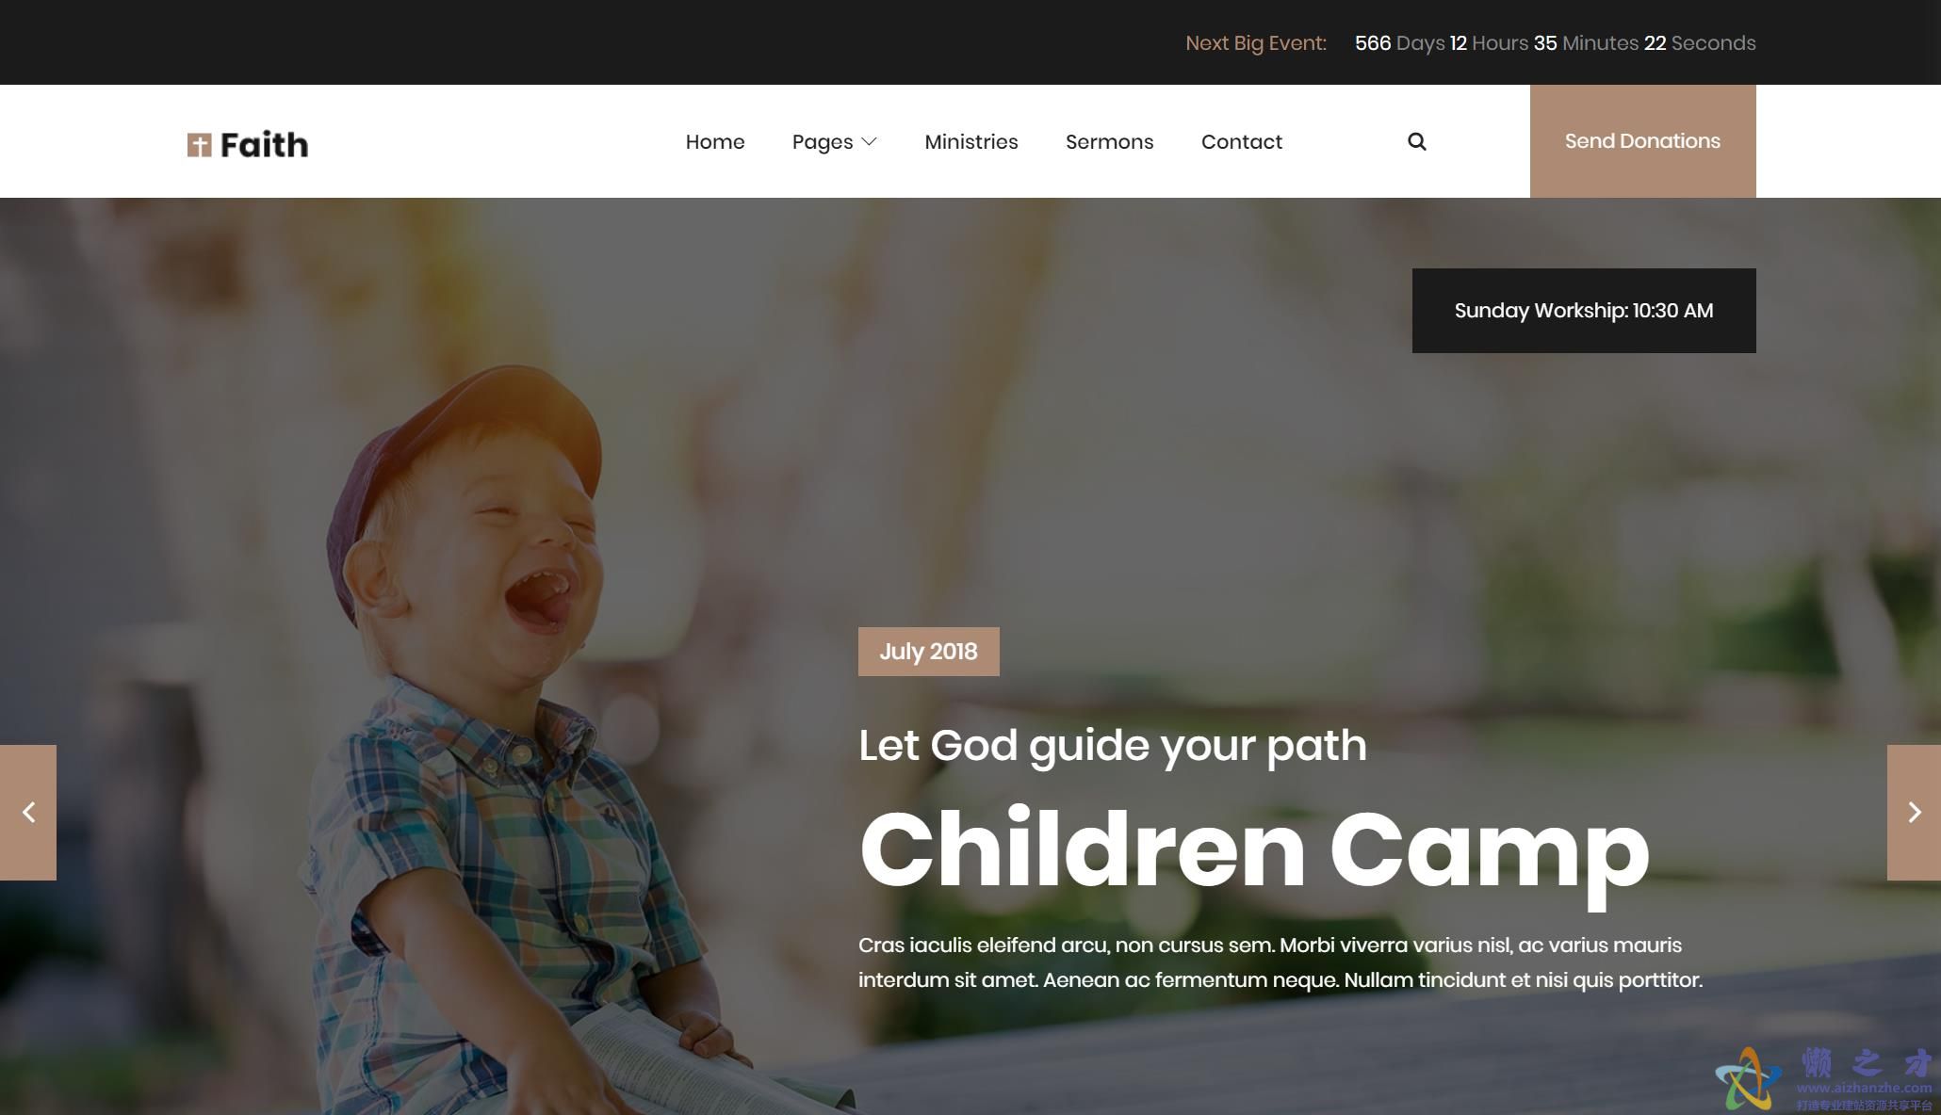Click the Sunday Workship 10:30 AM box
Image resolution: width=1941 pixels, height=1115 pixels.
[1584, 311]
